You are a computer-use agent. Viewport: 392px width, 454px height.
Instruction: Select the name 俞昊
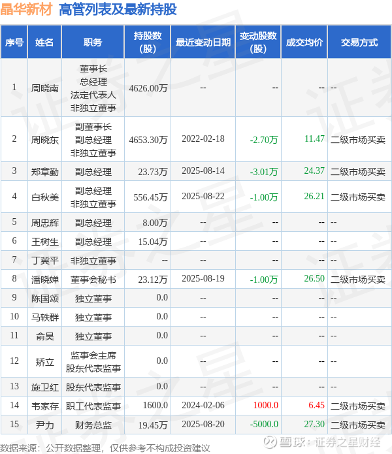tap(45, 336)
